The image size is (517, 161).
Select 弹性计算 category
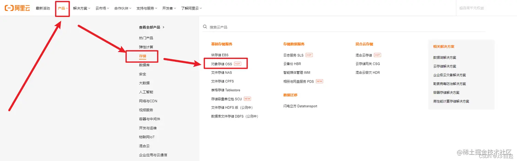[x=146, y=47]
